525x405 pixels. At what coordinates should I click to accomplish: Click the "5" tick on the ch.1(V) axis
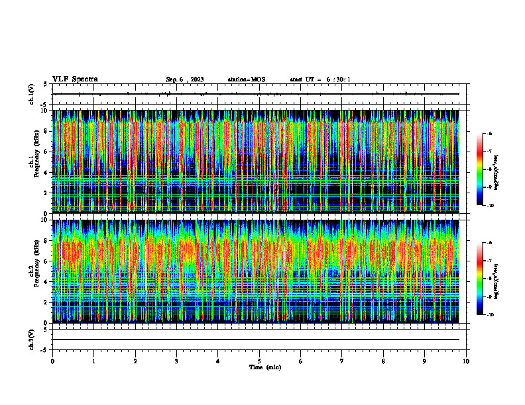tap(45, 84)
